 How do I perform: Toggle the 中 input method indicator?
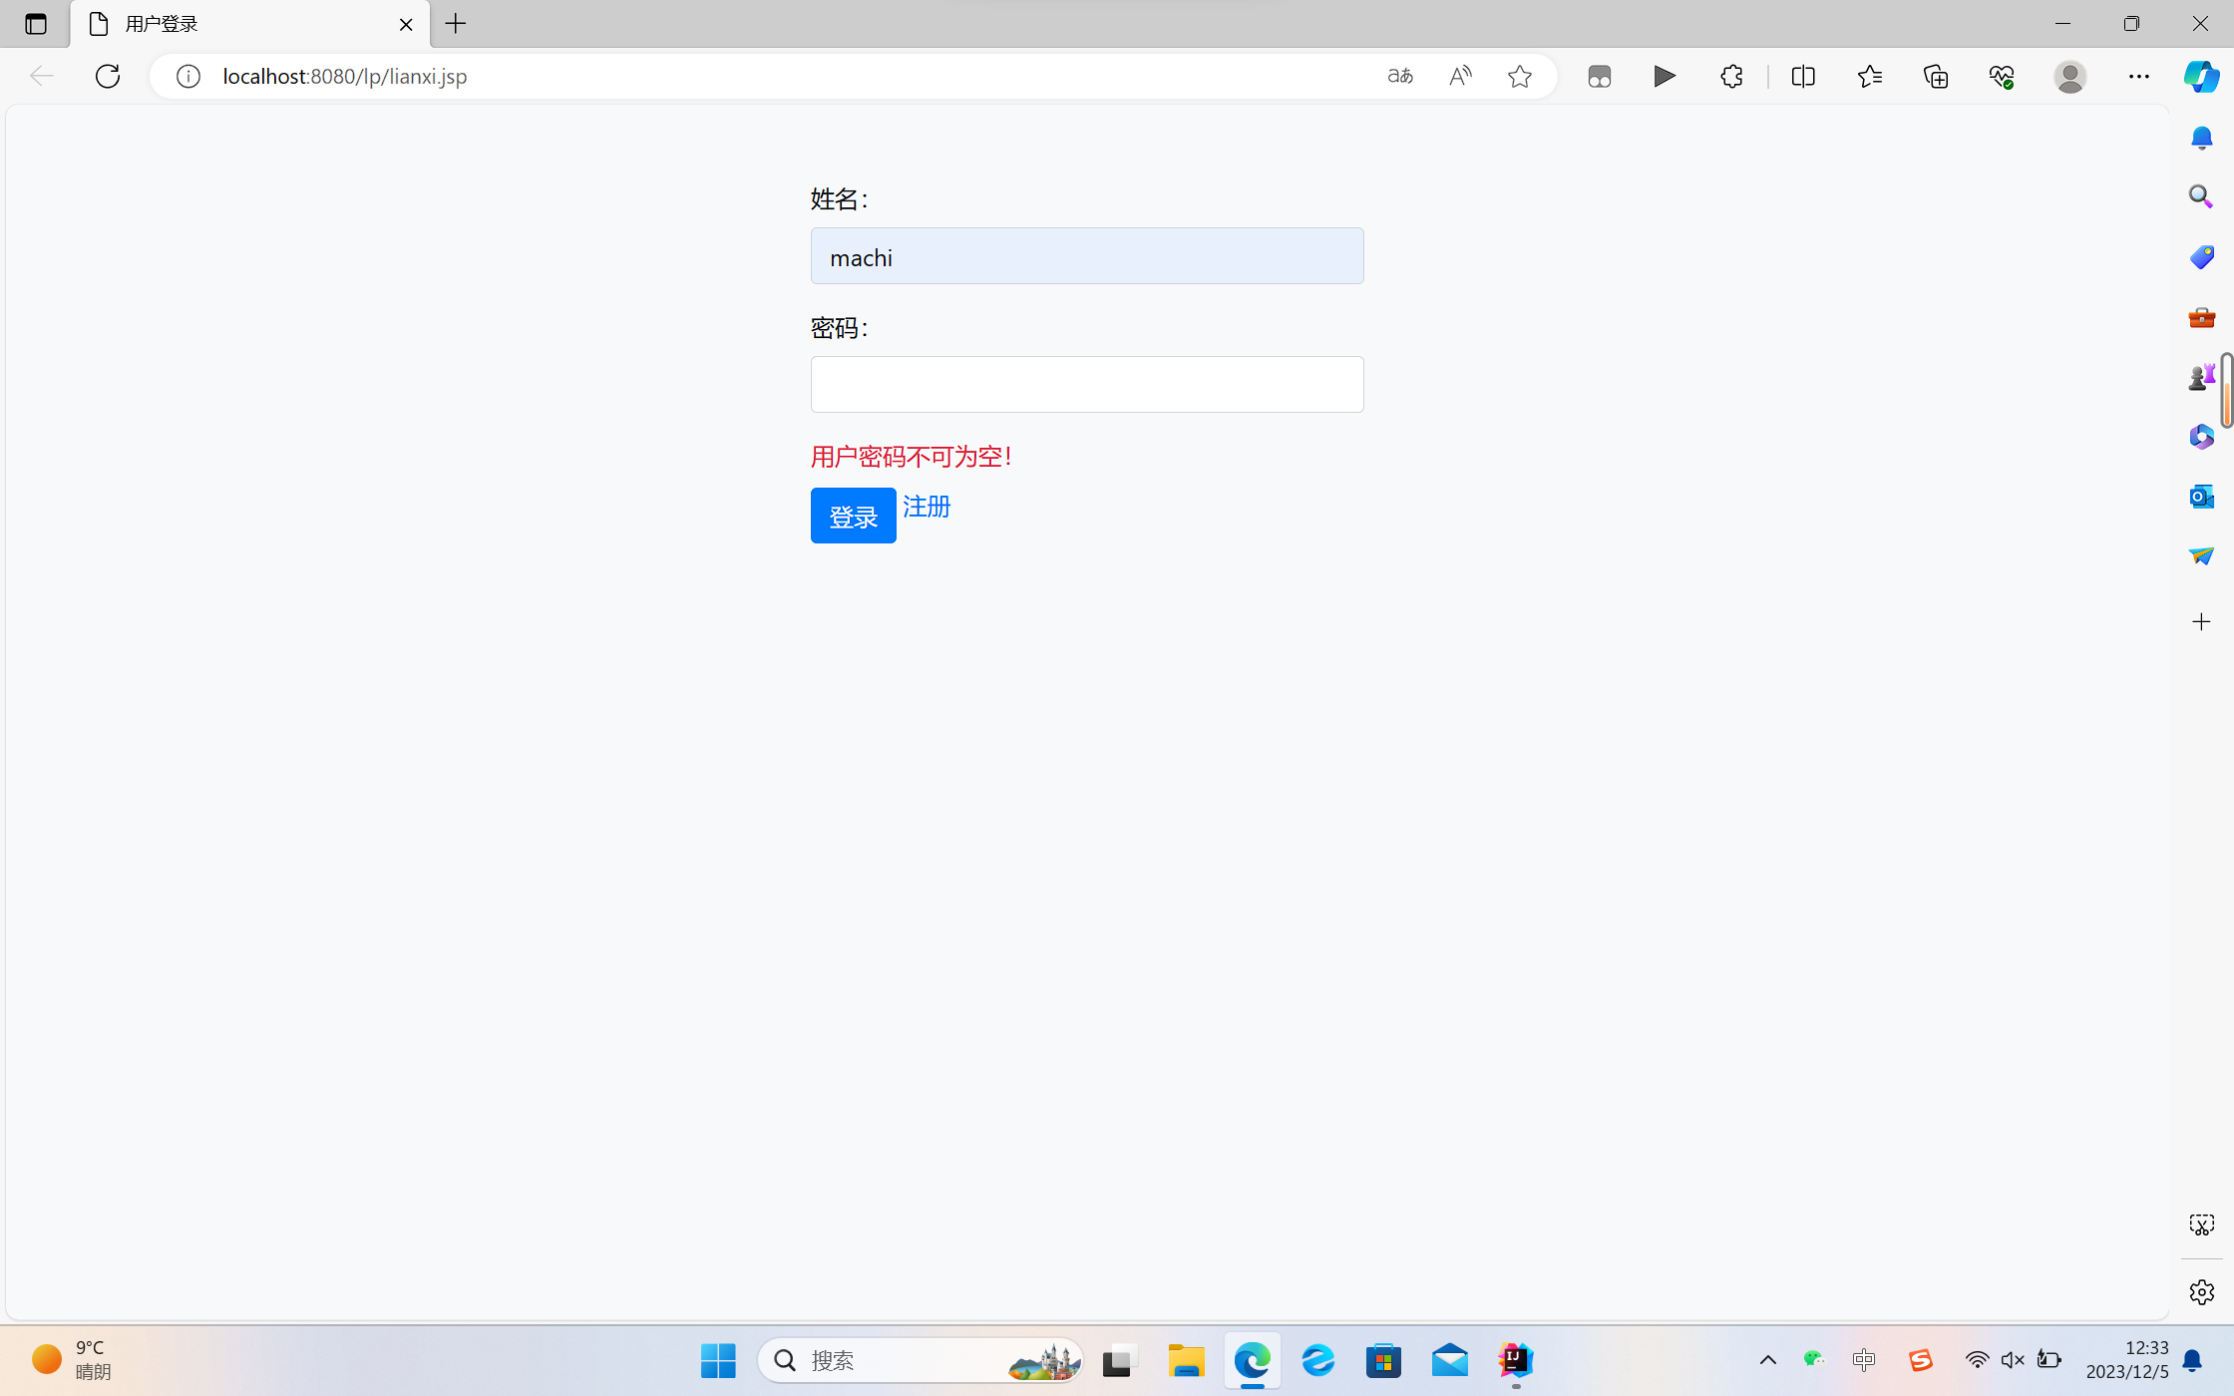point(1863,1360)
